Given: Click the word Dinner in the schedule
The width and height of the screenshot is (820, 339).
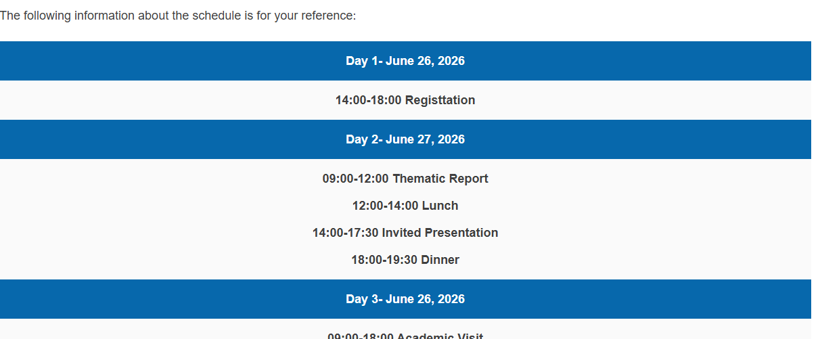Looking at the screenshot, I should (x=440, y=260).
